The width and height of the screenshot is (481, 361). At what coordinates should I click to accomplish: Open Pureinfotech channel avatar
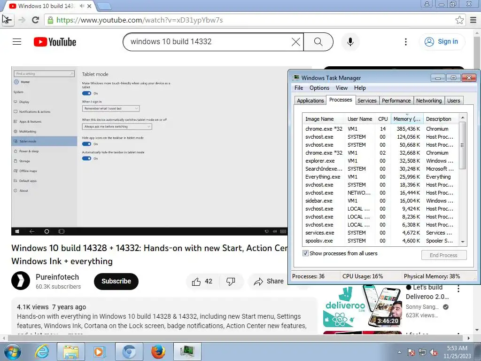tap(21, 281)
